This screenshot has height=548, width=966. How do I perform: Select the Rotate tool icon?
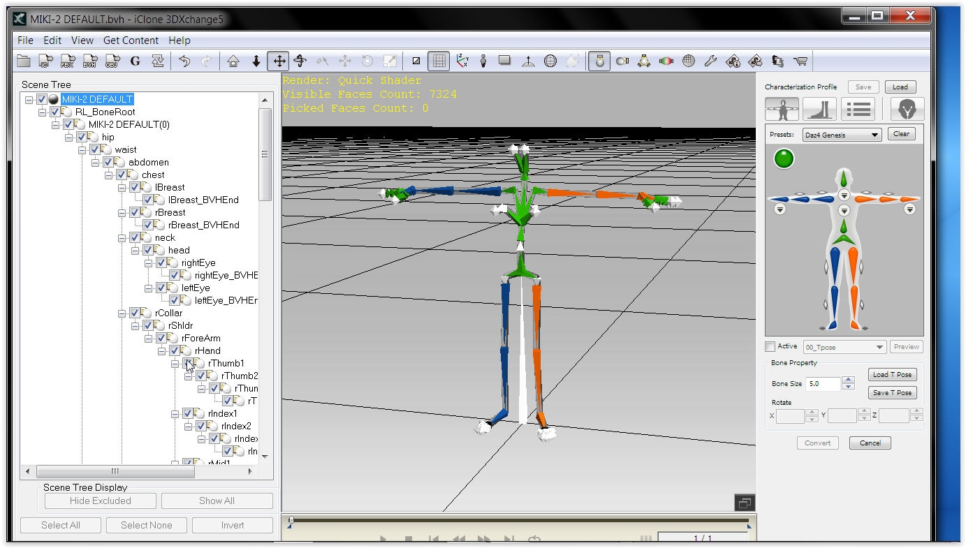pyautogui.click(x=300, y=61)
